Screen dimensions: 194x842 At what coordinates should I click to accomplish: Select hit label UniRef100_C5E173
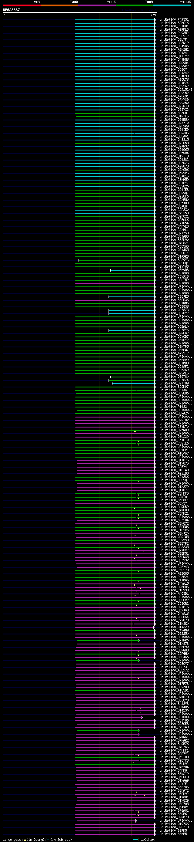(174, 570)
